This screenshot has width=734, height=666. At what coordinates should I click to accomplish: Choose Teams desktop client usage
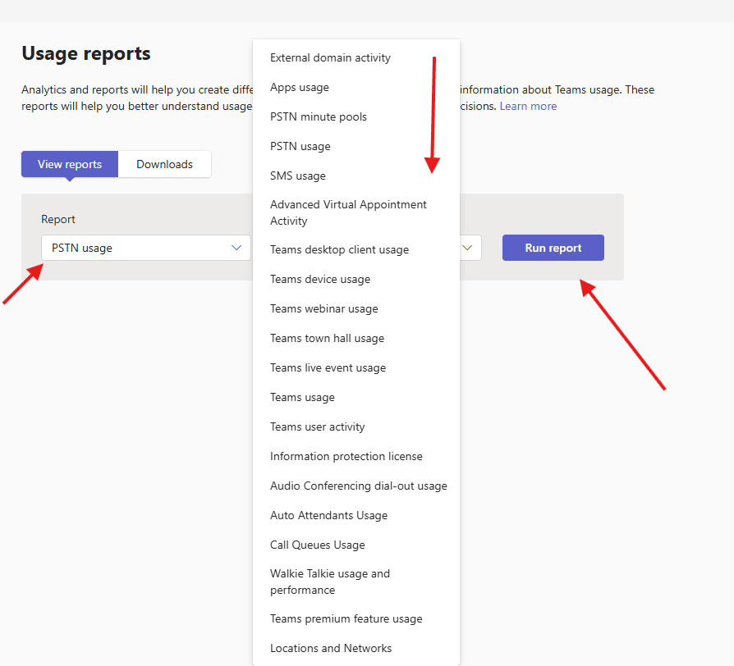point(339,250)
